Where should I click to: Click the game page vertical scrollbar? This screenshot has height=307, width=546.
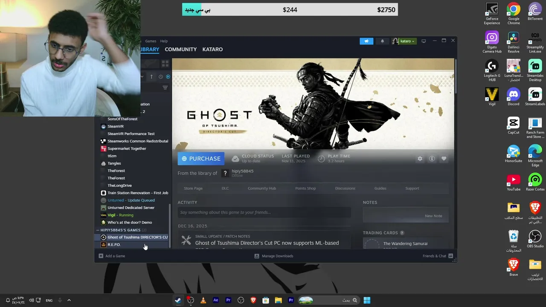tap(456, 76)
